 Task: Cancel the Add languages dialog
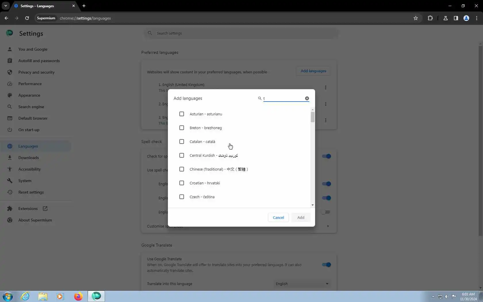click(278, 217)
